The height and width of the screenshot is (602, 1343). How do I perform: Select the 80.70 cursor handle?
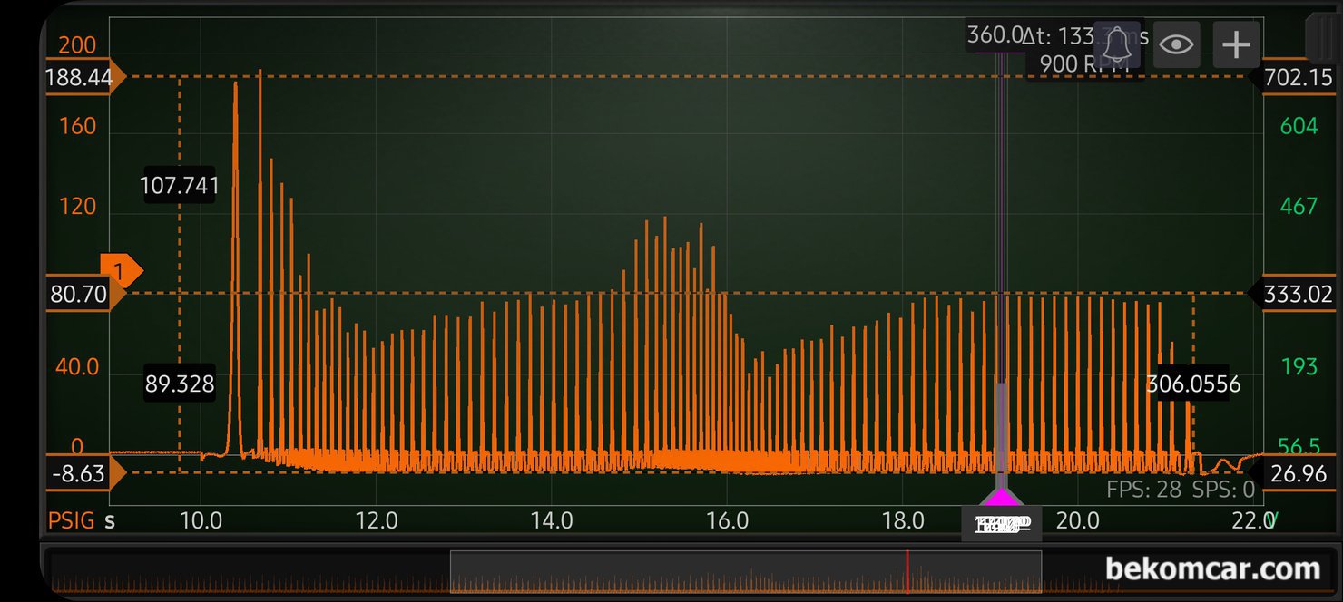pos(84,294)
